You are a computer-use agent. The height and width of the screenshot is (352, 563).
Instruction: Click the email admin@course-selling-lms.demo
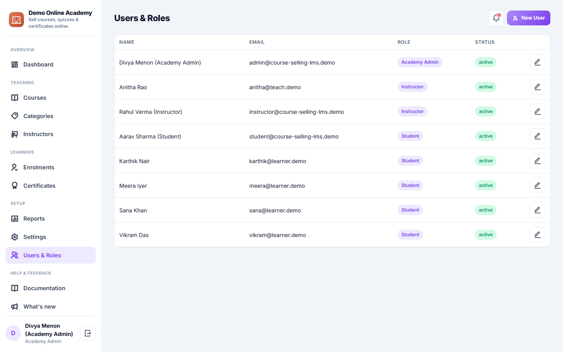292,63
